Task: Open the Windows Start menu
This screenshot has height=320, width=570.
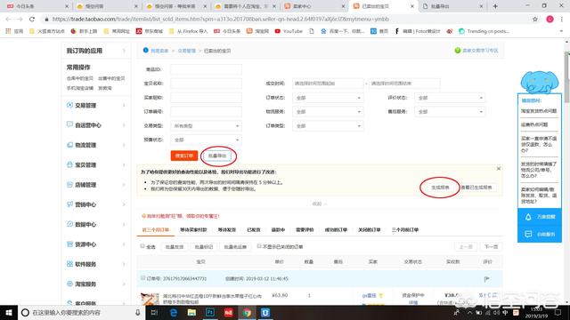Action: (x=9, y=312)
